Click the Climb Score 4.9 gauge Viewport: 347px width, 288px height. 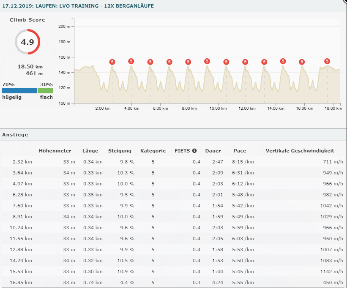(x=27, y=42)
